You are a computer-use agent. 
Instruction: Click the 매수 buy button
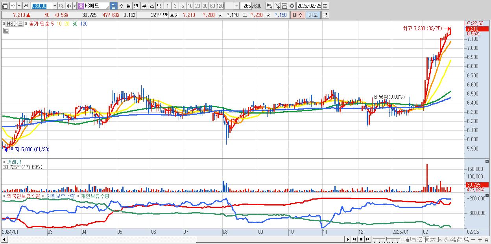point(297,15)
